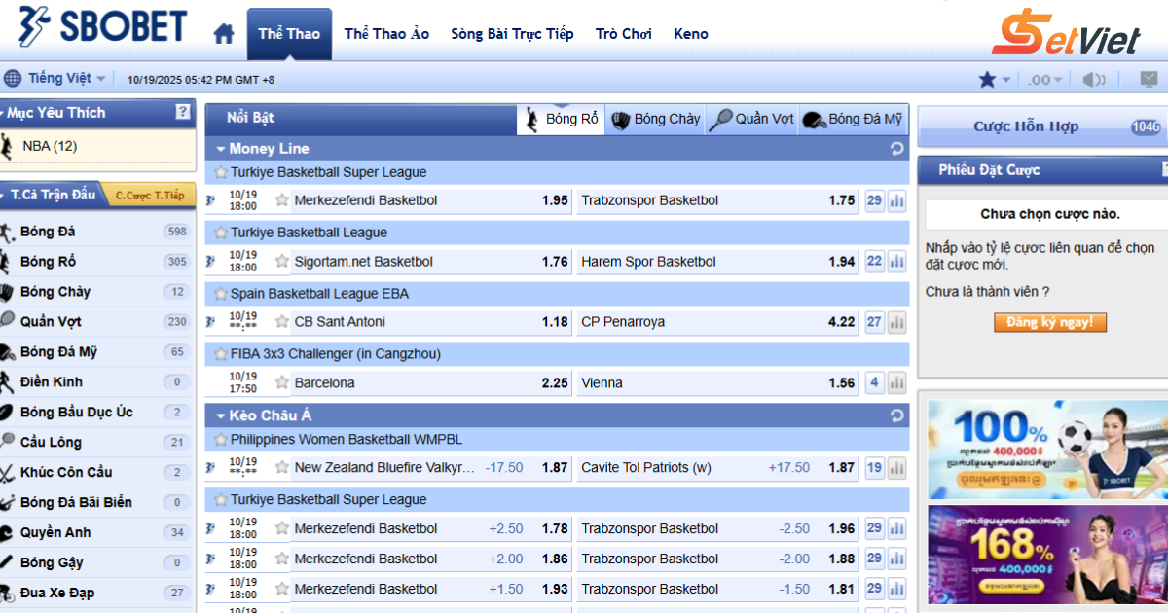Select 4.22 odds for CP Penarroya

pyautogui.click(x=840, y=322)
